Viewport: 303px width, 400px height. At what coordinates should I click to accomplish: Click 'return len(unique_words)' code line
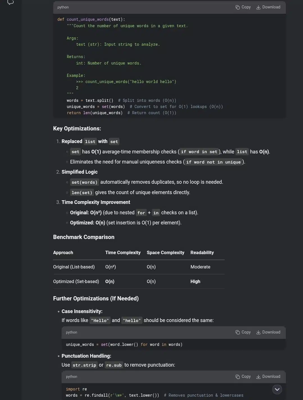(95, 113)
